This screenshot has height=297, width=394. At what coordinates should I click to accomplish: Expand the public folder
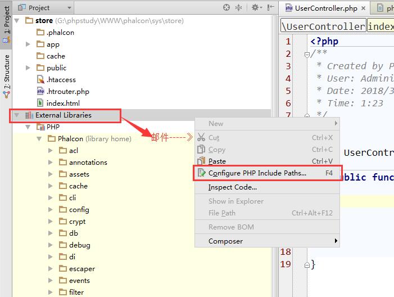[28, 67]
